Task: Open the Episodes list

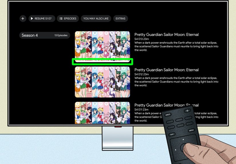Action: click(68, 19)
